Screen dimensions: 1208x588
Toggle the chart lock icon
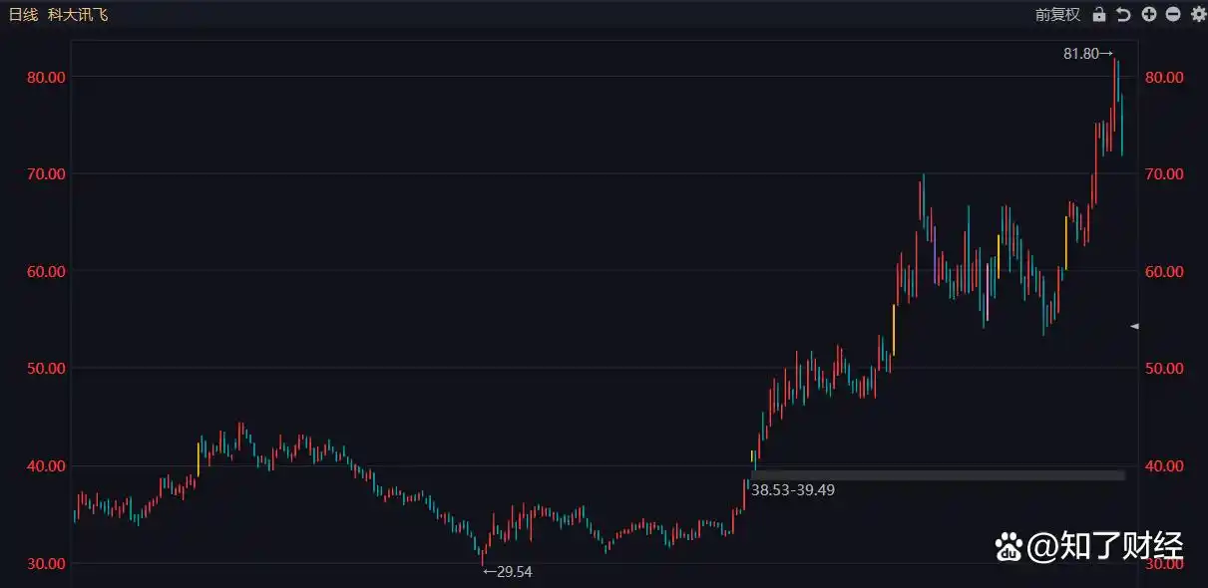pos(1099,14)
